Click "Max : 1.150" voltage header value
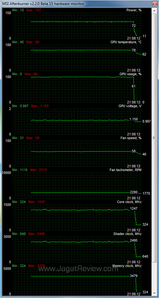Screen dimensions: 159x298 pyautogui.click(x=40, y=106)
